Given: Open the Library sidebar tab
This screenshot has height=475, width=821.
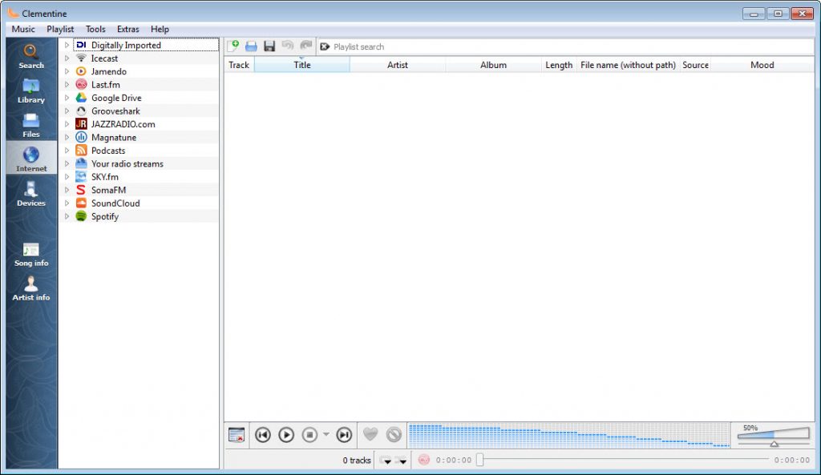Looking at the screenshot, I should tap(31, 91).
